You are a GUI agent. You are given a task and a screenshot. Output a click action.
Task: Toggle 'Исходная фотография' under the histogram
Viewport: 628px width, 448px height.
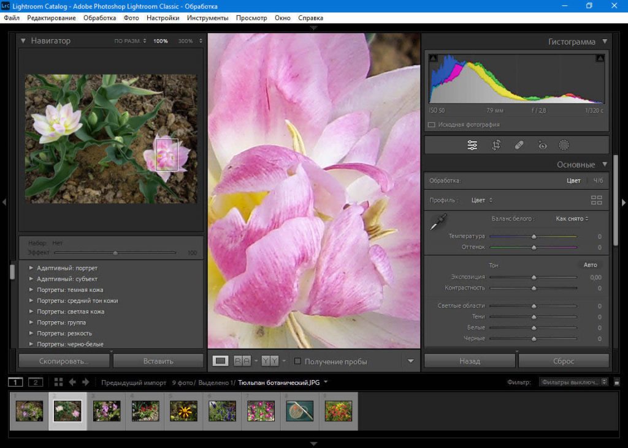(x=432, y=124)
